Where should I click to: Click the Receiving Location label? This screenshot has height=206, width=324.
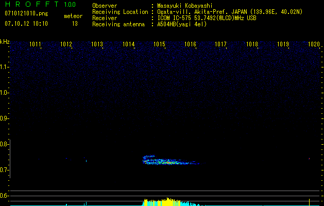click(120, 12)
